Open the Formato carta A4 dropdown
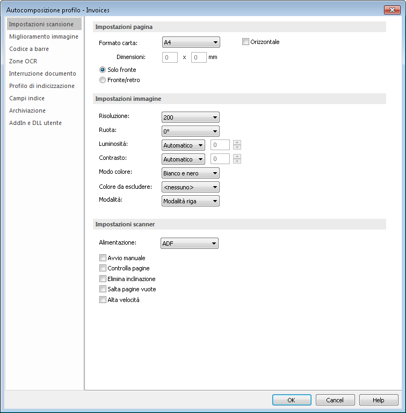This screenshot has height=413, width=406. [191, 42]
